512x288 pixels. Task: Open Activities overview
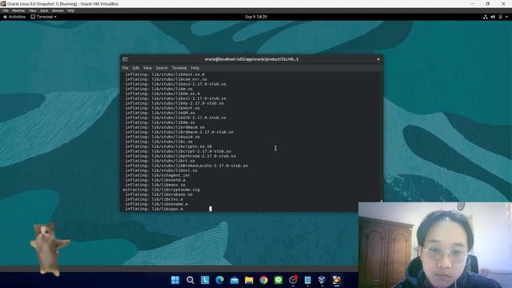[x=14, y=17]
